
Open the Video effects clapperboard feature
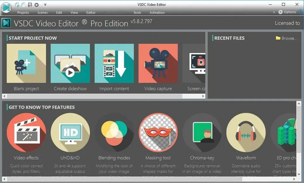[x=26, y=133]
